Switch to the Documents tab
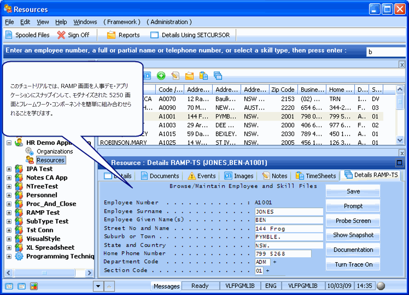 coord(160,176)
